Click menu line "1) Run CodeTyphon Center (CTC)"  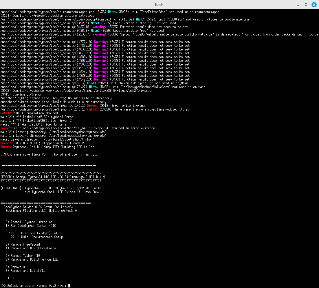(x=32, y=226)
